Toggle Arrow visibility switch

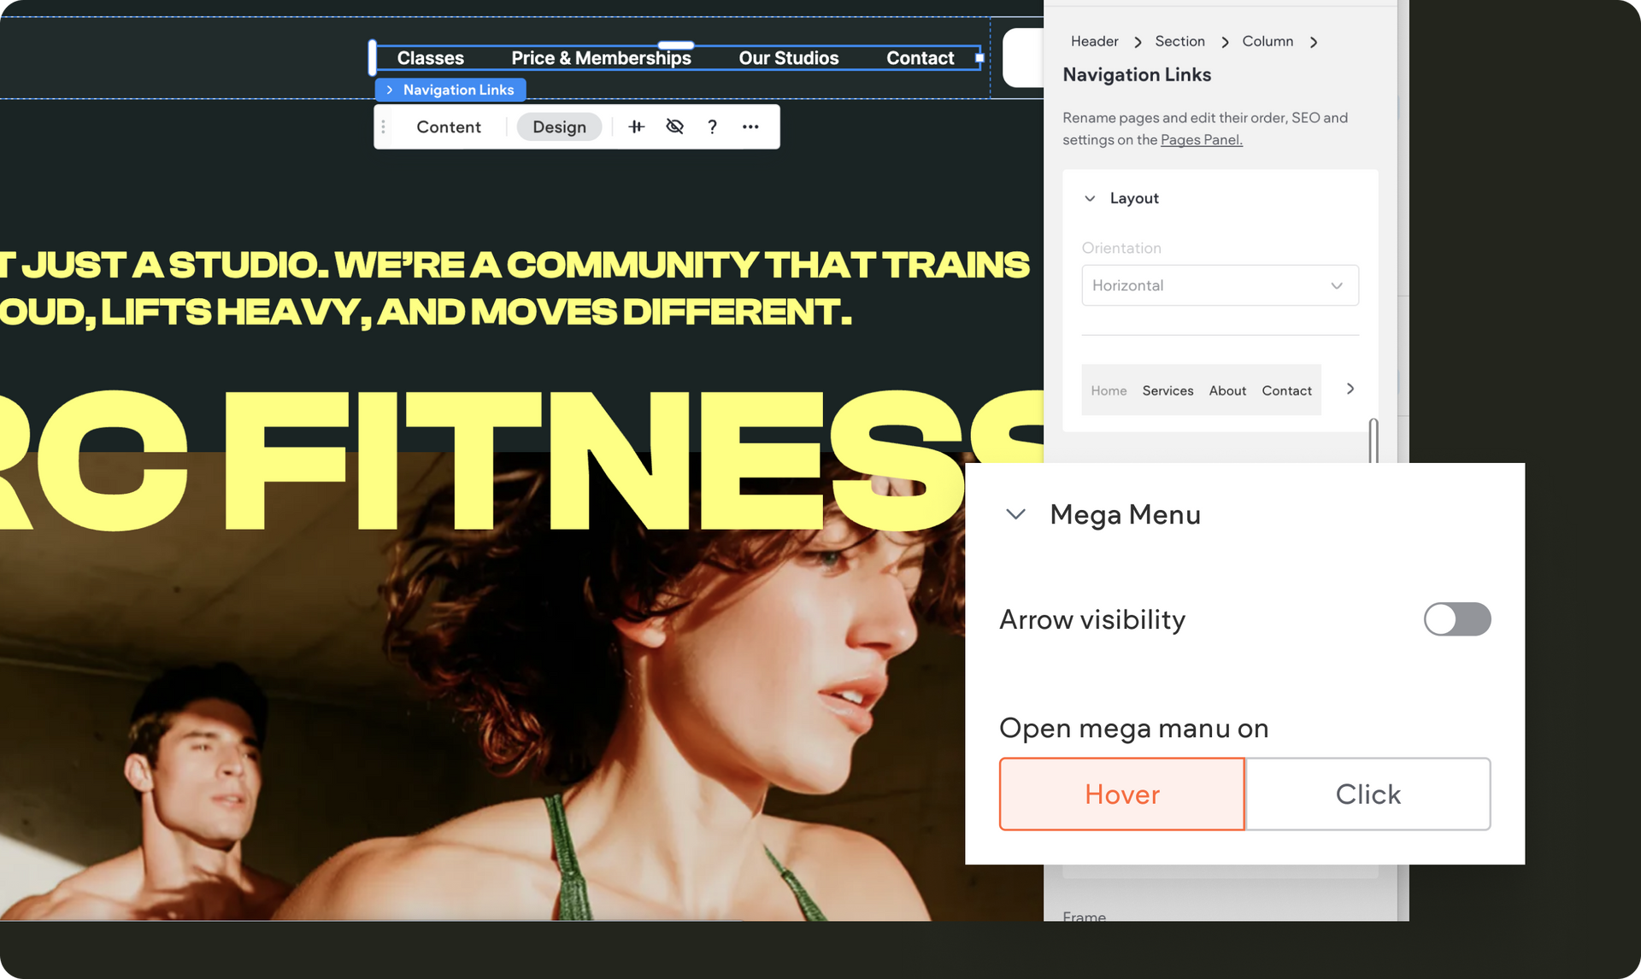1456,619
